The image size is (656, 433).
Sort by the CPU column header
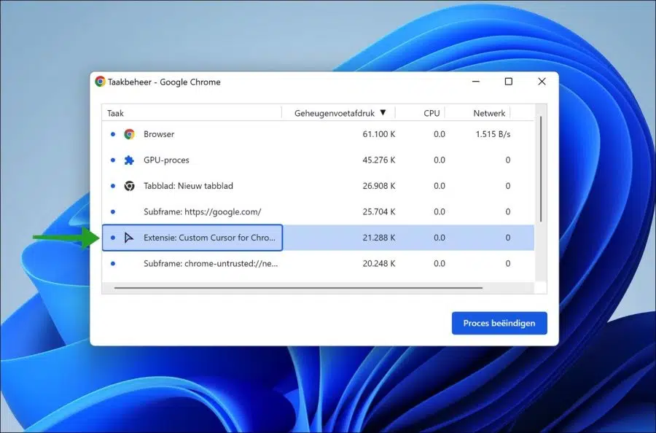421,113
